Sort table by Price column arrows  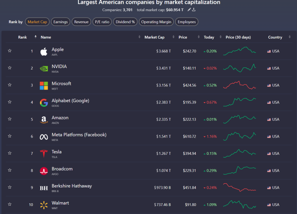coord(199,37)
